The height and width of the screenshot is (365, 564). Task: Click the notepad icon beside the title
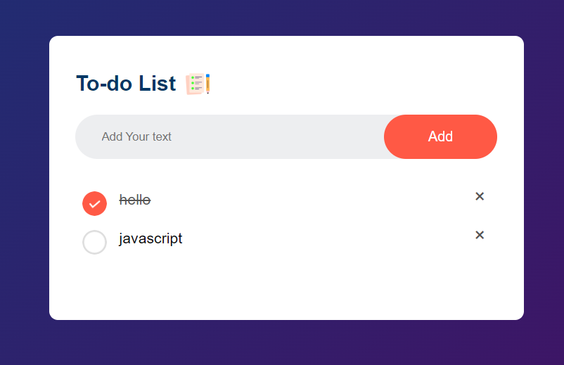pos(197,84)
